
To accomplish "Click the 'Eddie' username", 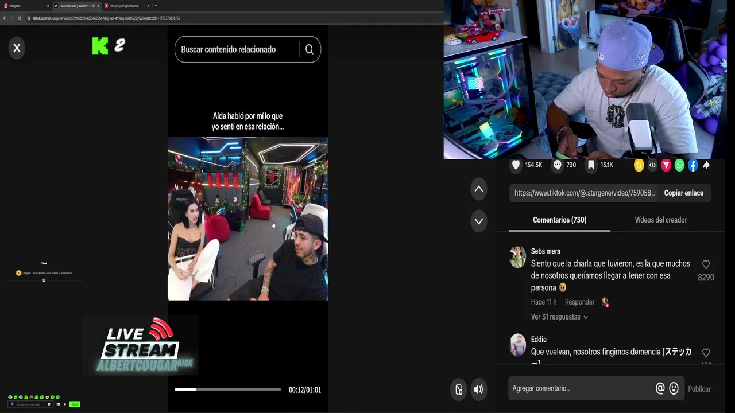I will pos(539,340).
